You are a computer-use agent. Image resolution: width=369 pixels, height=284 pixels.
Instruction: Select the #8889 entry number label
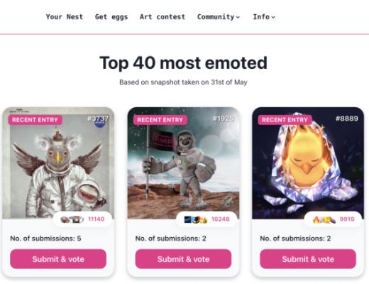347,119
